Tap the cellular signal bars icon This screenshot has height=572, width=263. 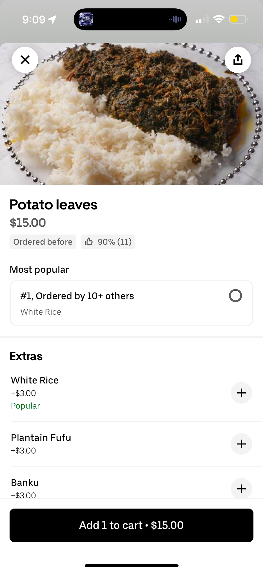click(202, 20)
